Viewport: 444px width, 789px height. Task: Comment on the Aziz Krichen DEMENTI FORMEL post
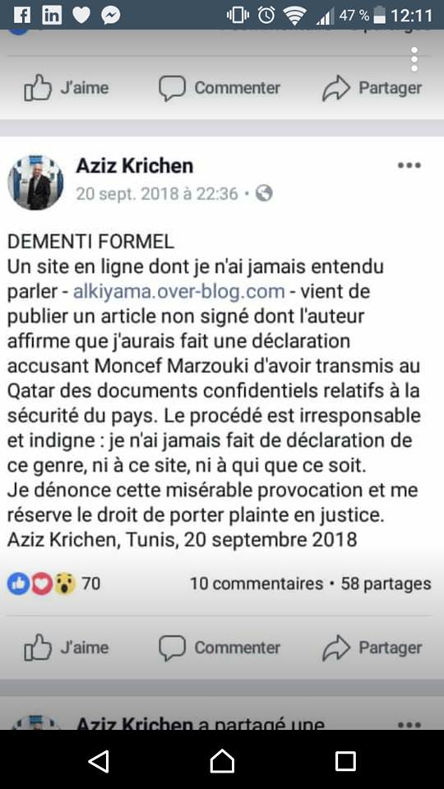pos(220,648)
